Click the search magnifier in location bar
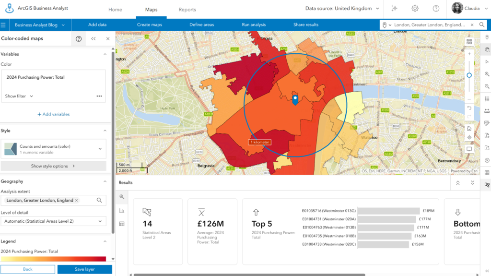 [482, 25]
